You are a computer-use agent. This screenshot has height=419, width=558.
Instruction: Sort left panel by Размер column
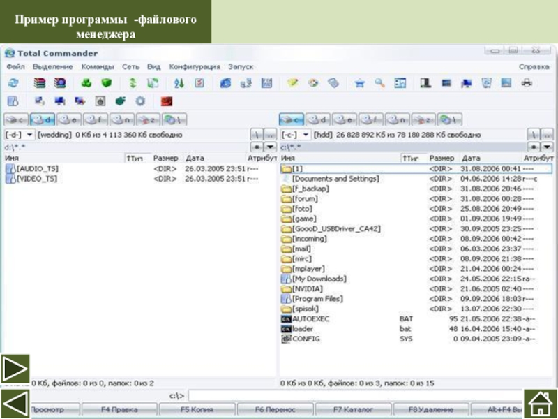pyautogui.click(x=165, y=158)
